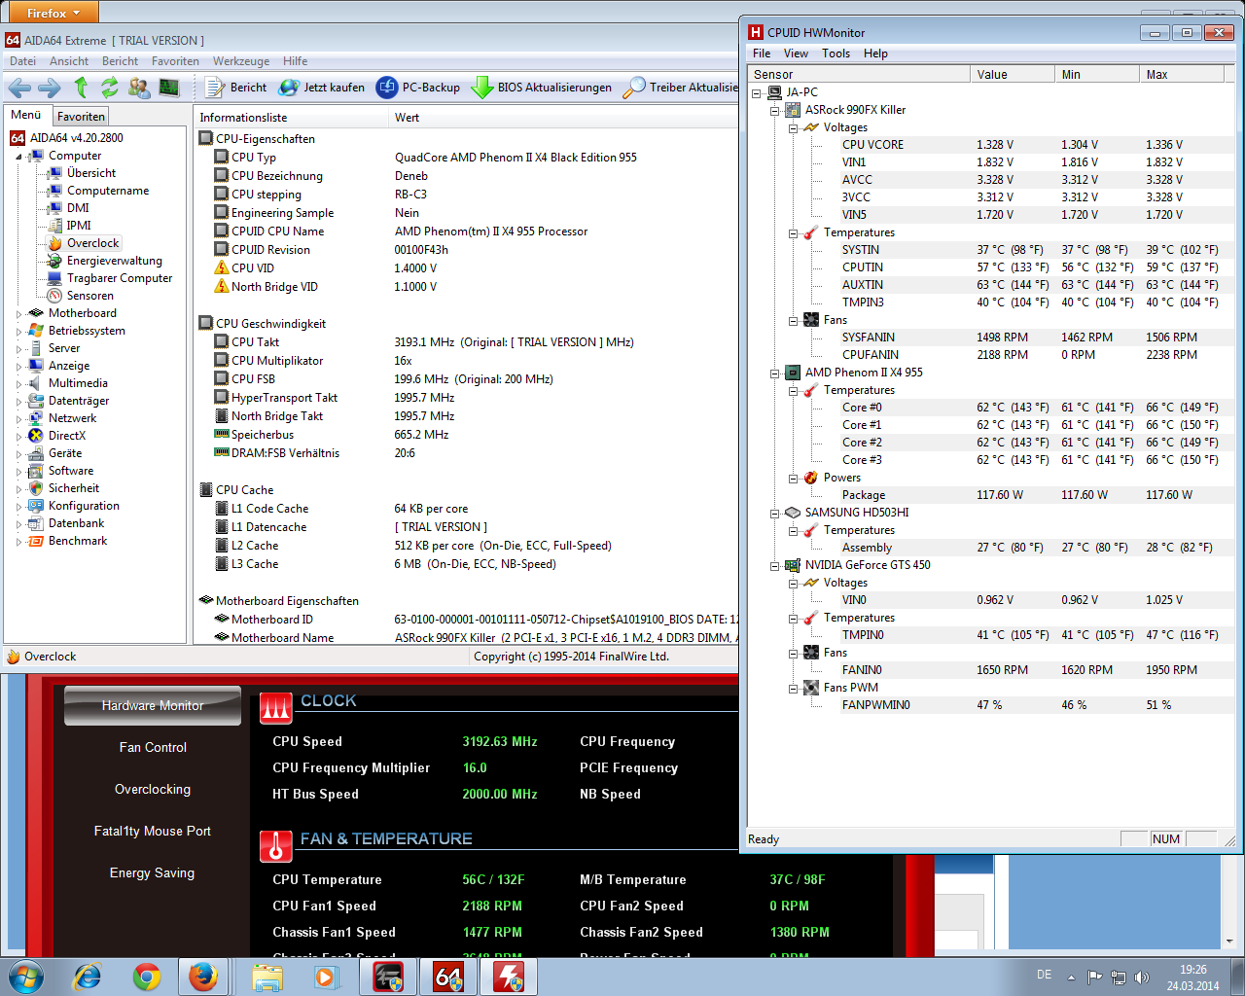This screenshot has height=996, width=1245.
Task: Click the Max column header in HWMonitor
Action: [1182, 74]
